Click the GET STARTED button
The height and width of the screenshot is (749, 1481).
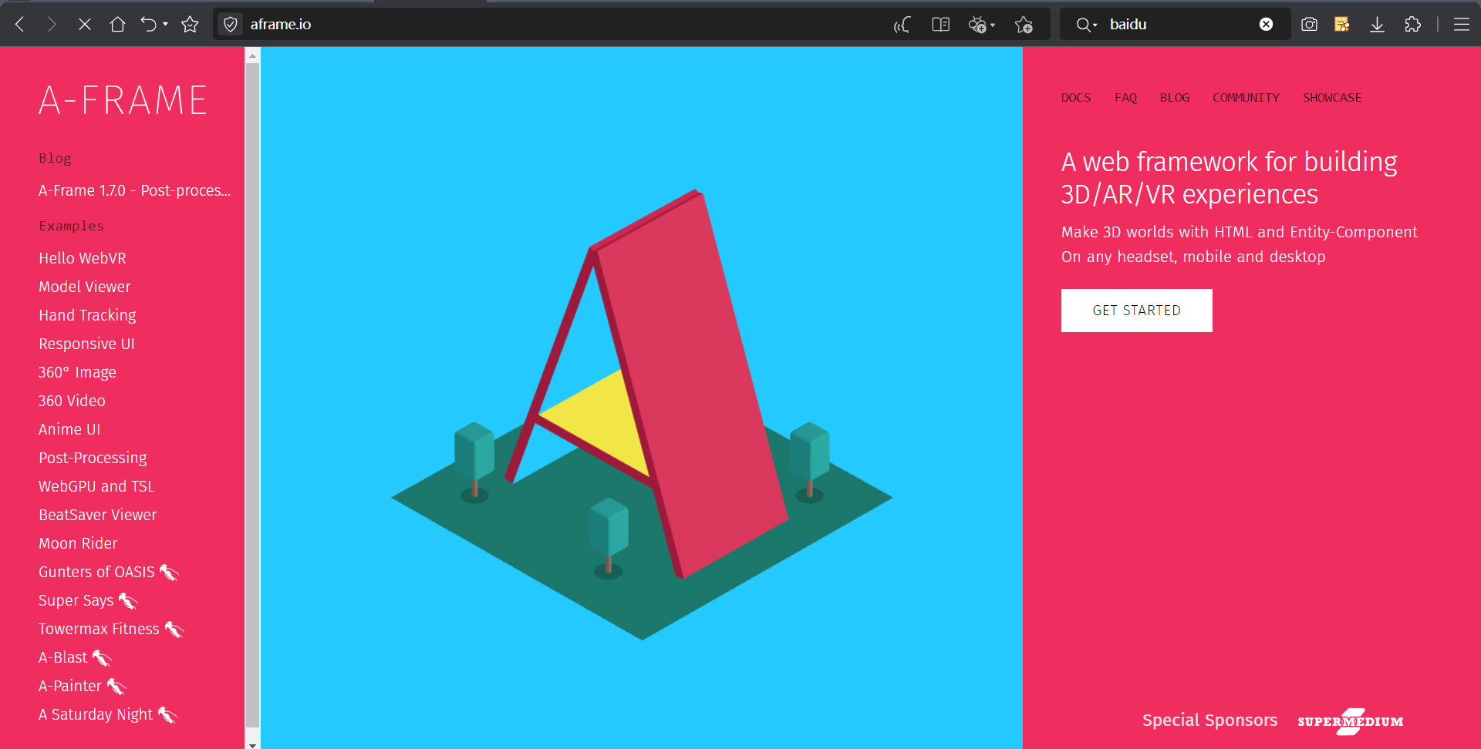1136,311
